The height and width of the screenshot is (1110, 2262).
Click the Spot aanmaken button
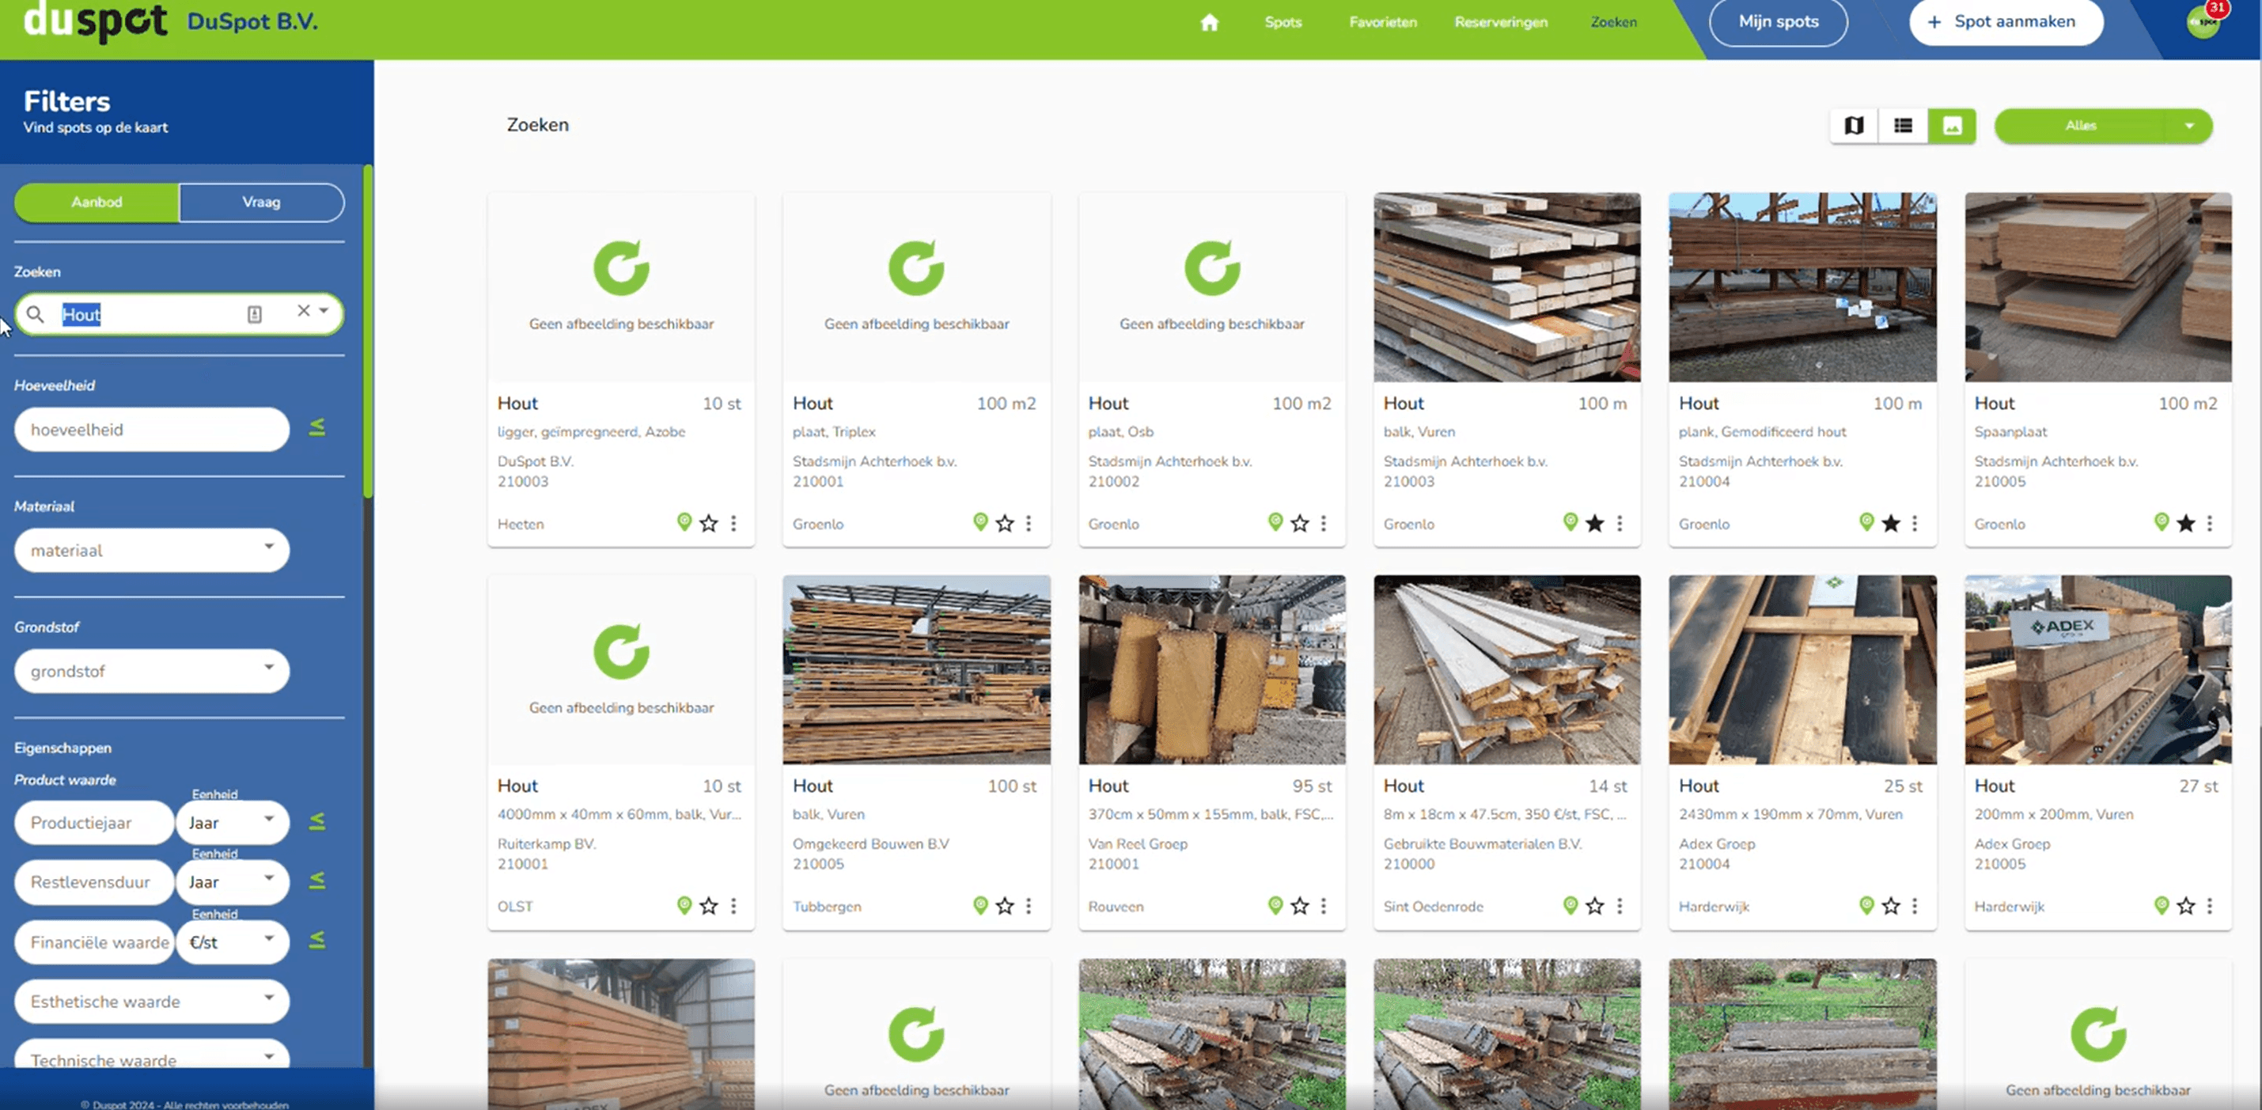click(2006, 22)
